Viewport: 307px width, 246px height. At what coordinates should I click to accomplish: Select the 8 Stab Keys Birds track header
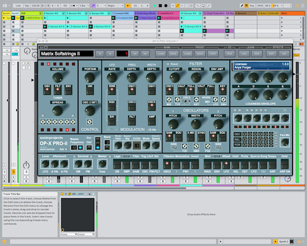tap(145, 13)
